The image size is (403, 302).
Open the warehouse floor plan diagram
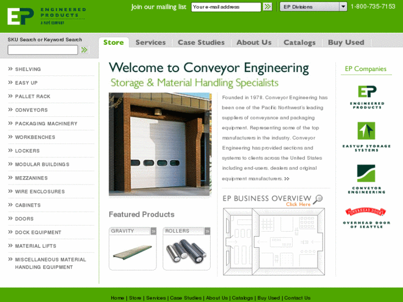(274, 242)
